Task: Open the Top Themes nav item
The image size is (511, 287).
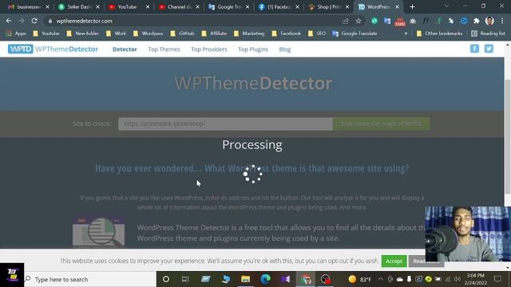Action: point(164,49)
